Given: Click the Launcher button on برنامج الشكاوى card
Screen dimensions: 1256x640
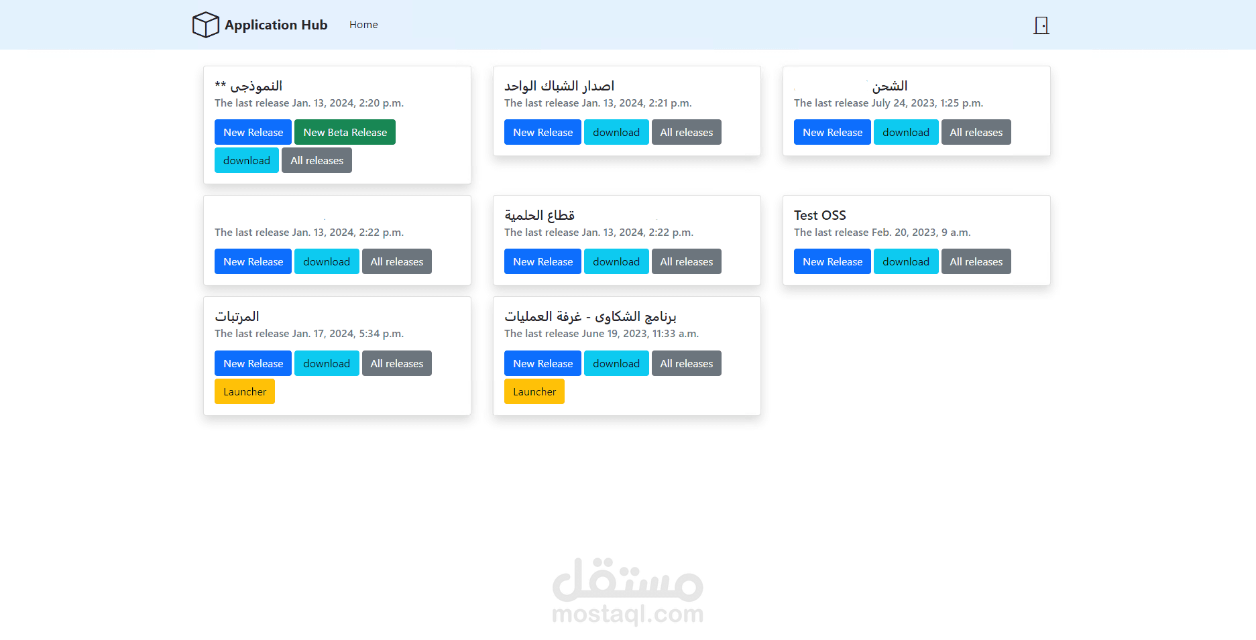Looking at the screenshot, I should pyautogui.click(x=534, y=391).
